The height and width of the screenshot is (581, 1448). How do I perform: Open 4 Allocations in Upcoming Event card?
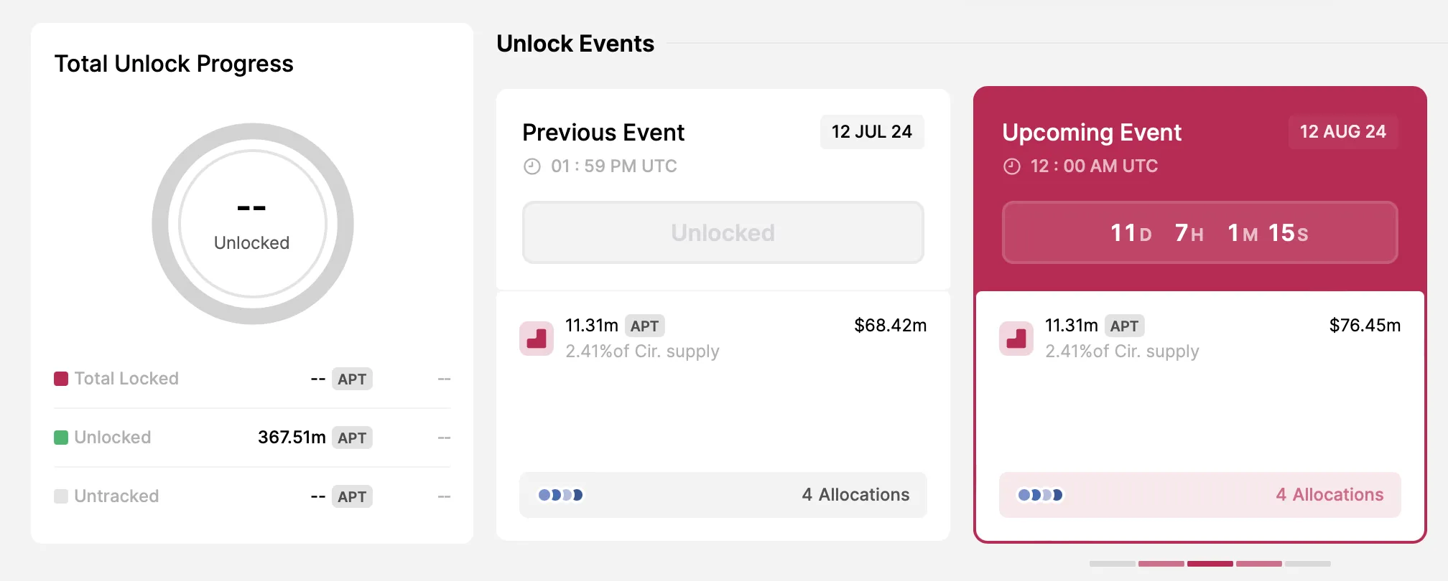(x=1329, y=495)
